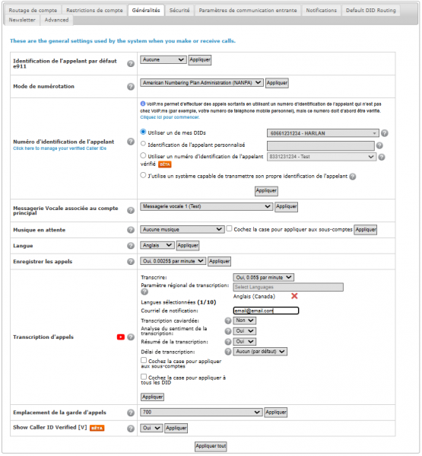
Task: Open the NANPA dialing mode dropdown
Action: 201,83
